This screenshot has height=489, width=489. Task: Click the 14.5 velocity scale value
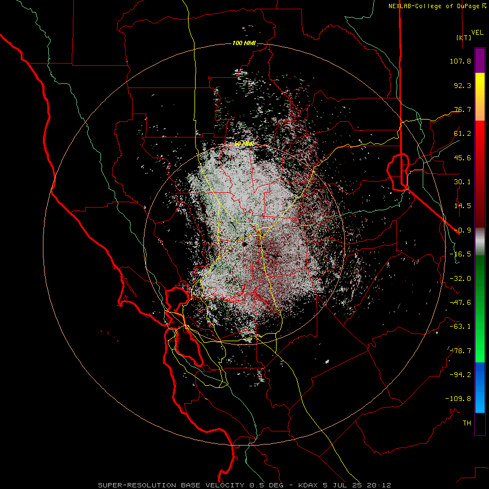click(462, 206)
